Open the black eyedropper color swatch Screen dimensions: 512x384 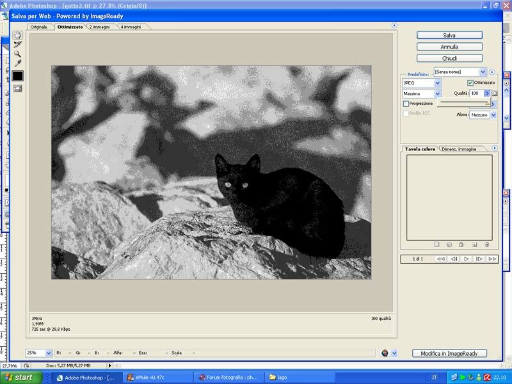click(17, 76)
